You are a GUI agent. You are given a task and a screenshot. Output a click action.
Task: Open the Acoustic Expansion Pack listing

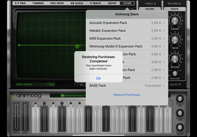coord(127,23)
